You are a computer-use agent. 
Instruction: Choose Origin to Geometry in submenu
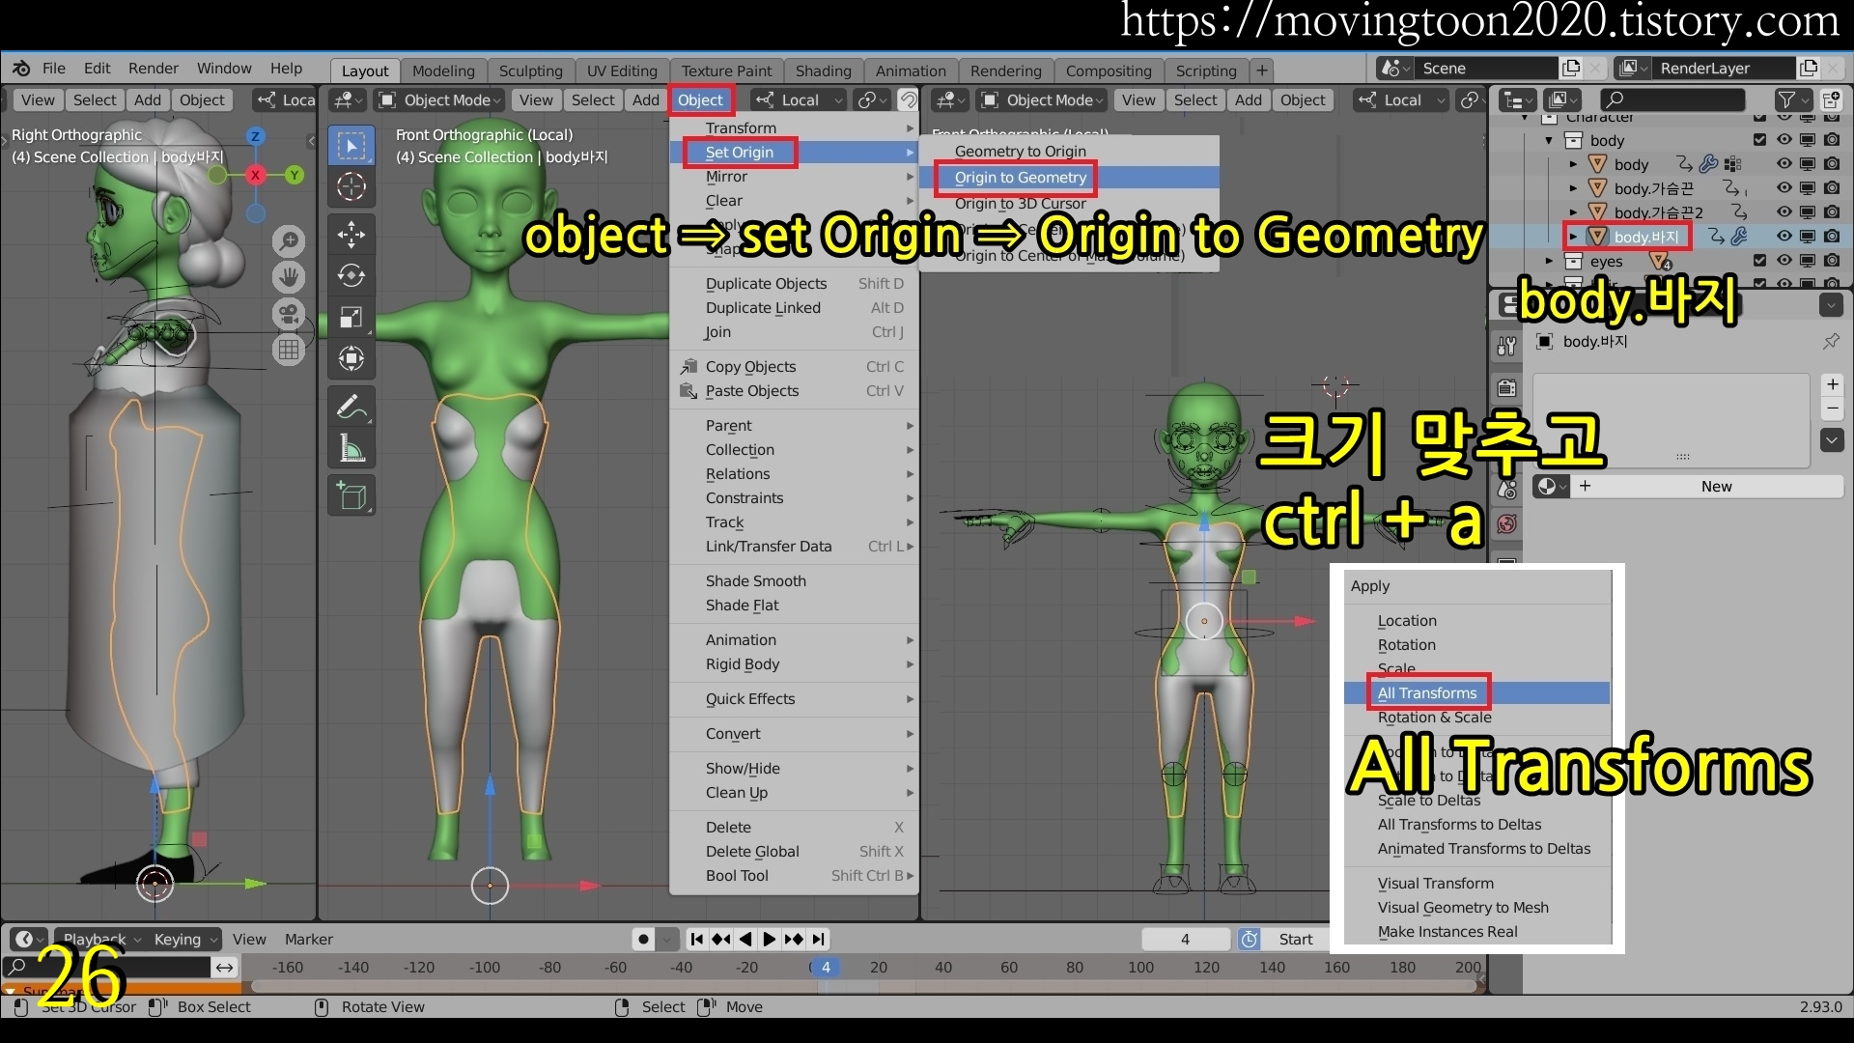pos(1021,178)
